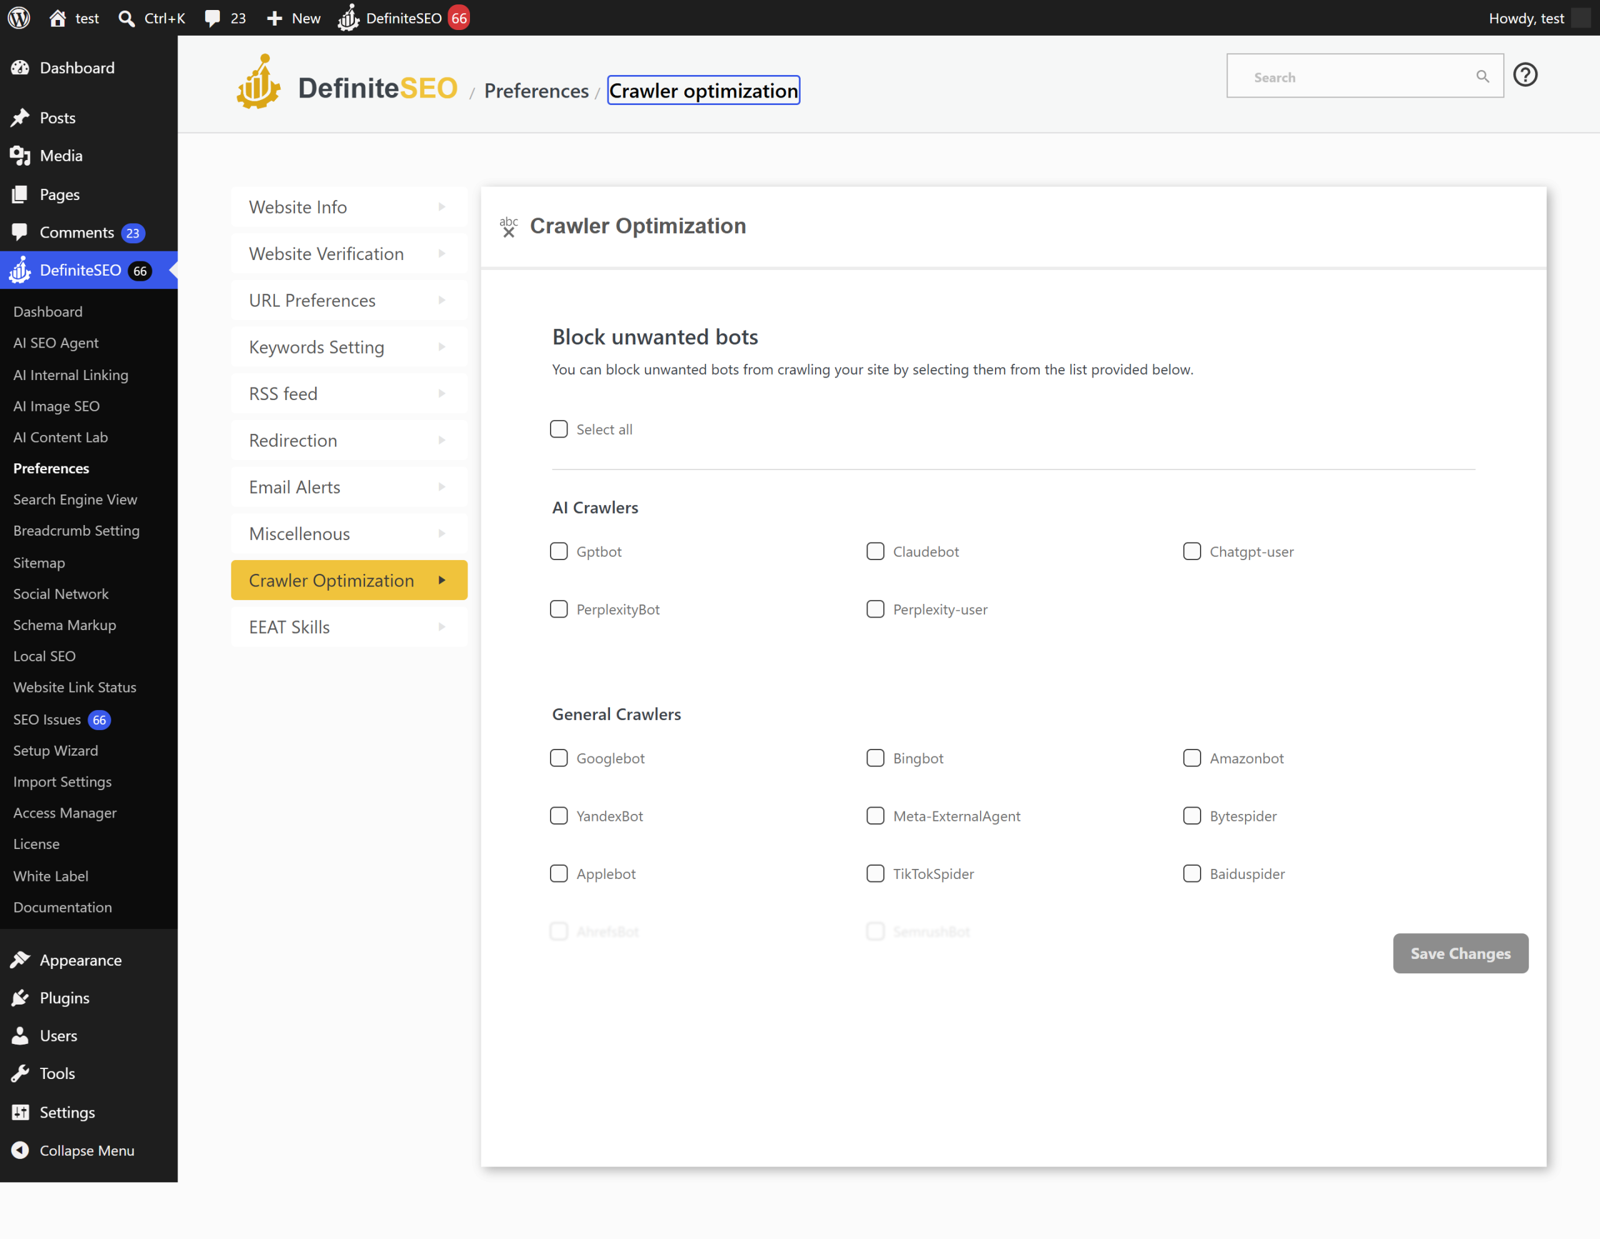
Task: Check the YandexBot checkbox
Action: [559, 816]
